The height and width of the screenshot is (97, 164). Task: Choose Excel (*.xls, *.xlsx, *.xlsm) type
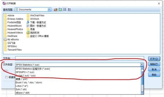coord(78,82)
